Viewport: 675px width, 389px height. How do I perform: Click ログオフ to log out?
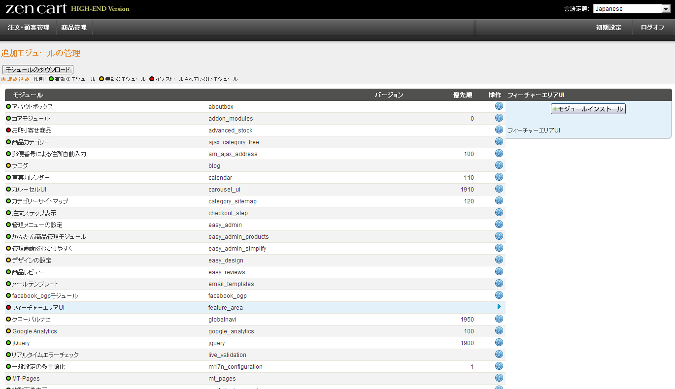pos(652,28)
